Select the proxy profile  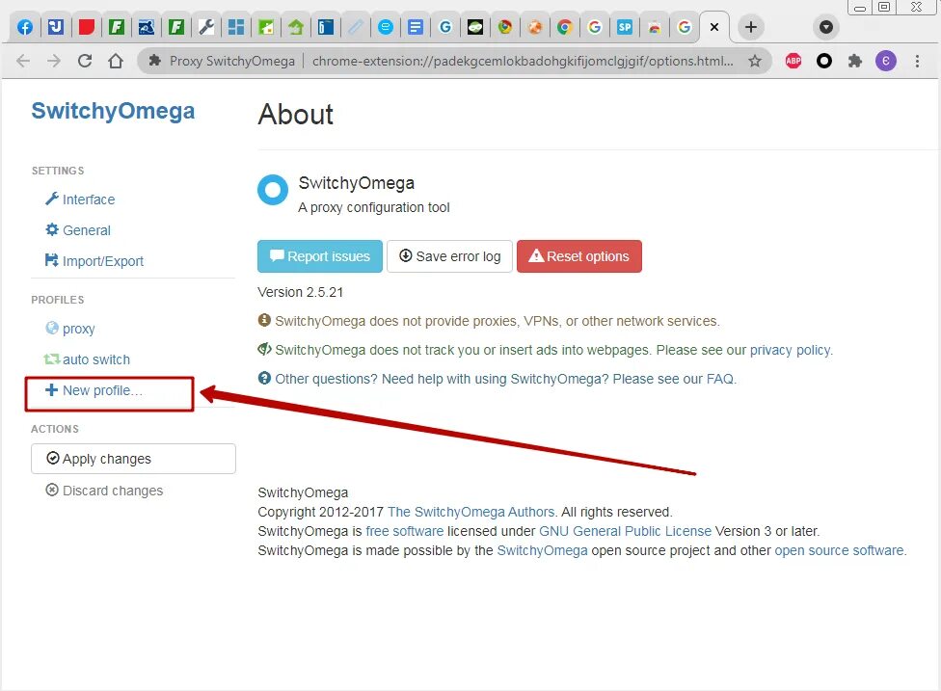[x=79, y=329]
